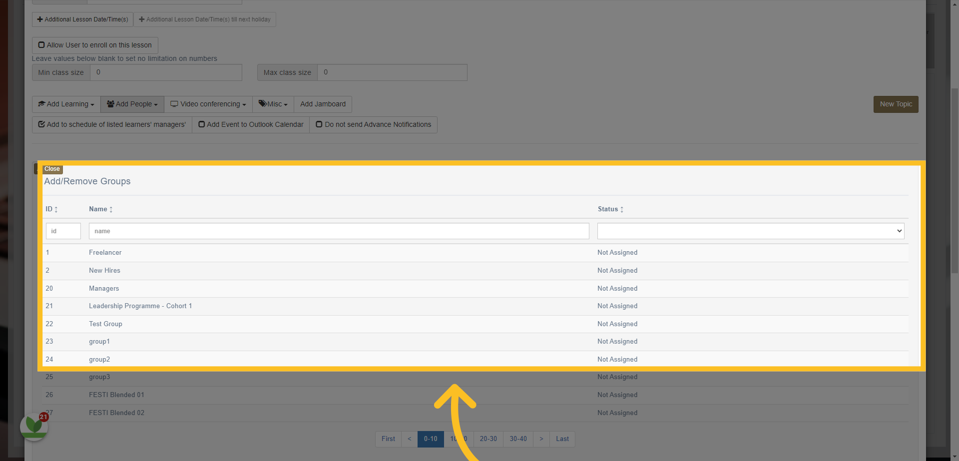This screenshot has width=959, height=461.
Task: Open the Status filter dropdown
Action: [751, 231]
